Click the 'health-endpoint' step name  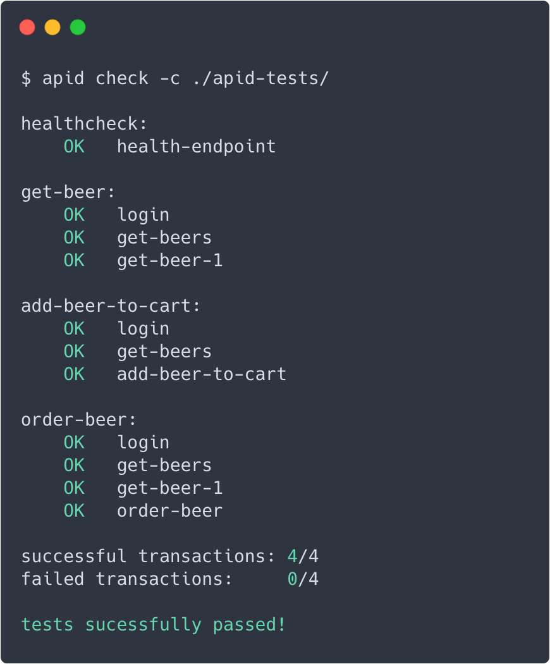pos(196,147)
